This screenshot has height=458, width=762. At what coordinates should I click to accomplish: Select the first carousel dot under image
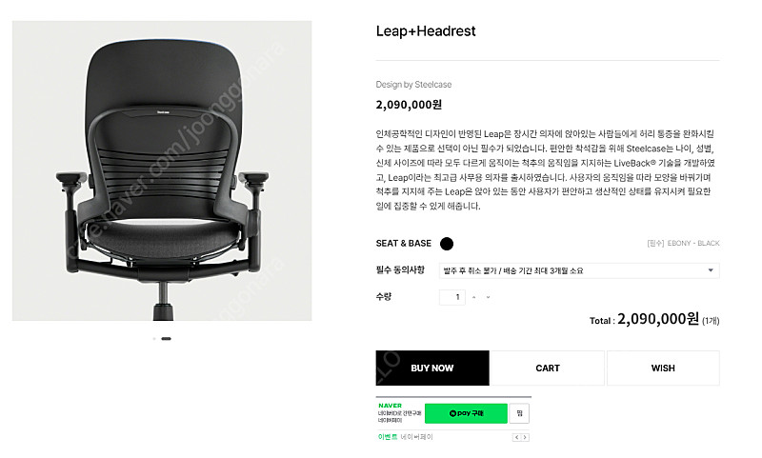pos(154,339)
